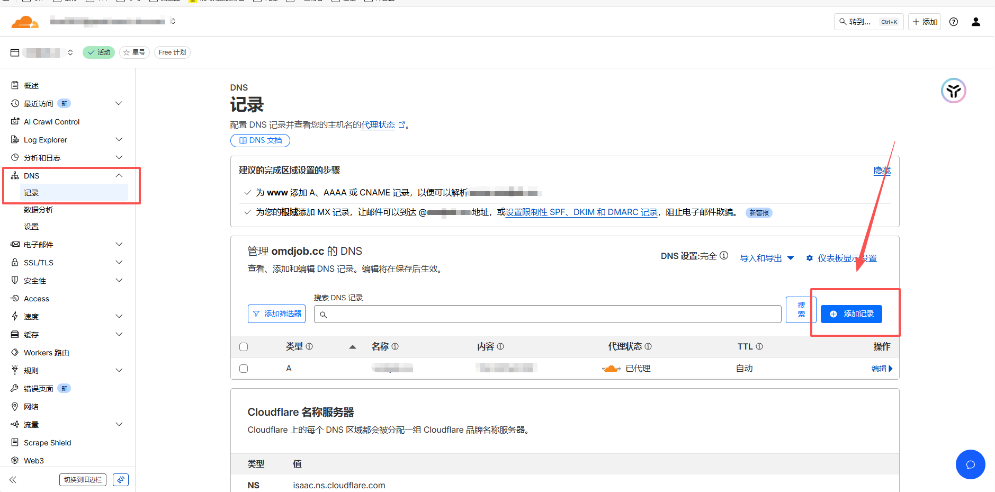Expand the 速度 sidebar section
The width and height of the screenshot is (995, 492).
(119, 316)
